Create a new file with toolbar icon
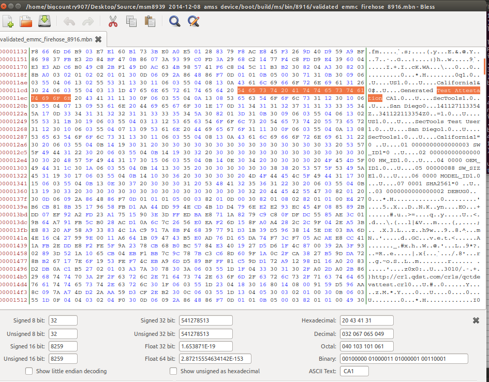 [x=9, y=21]
